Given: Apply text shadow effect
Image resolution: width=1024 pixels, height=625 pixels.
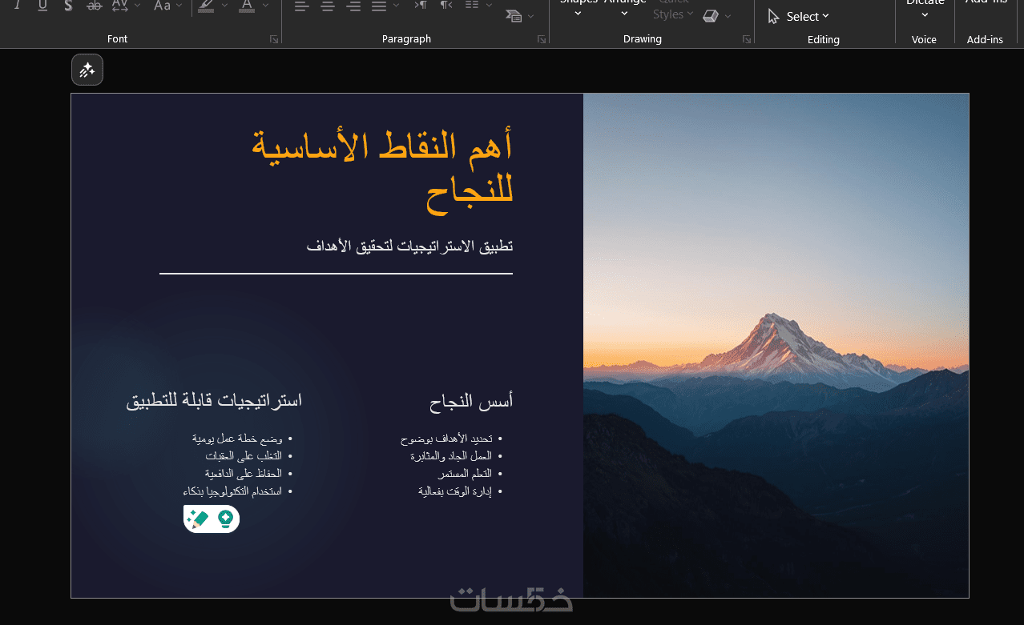Looking at the screenshot, I should point(68,5).
